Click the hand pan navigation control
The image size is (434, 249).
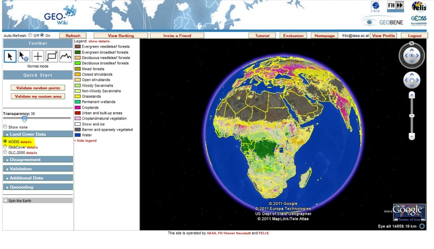pyautogui.click(x=412, y=80)
